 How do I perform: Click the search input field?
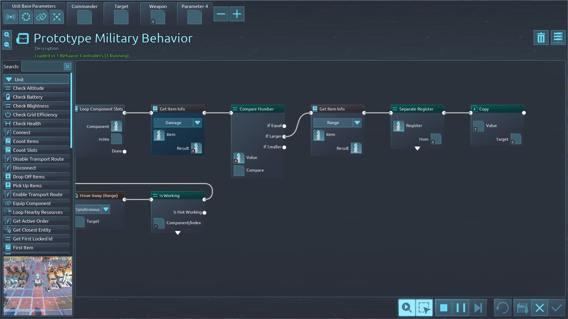click(x=43, y=67)
